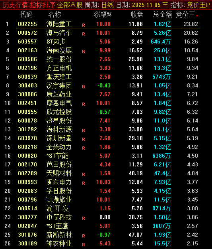Screen dimensions: 212x249
Task: Select stock name 摩恩电气
Action: click(x=59, y=103)
